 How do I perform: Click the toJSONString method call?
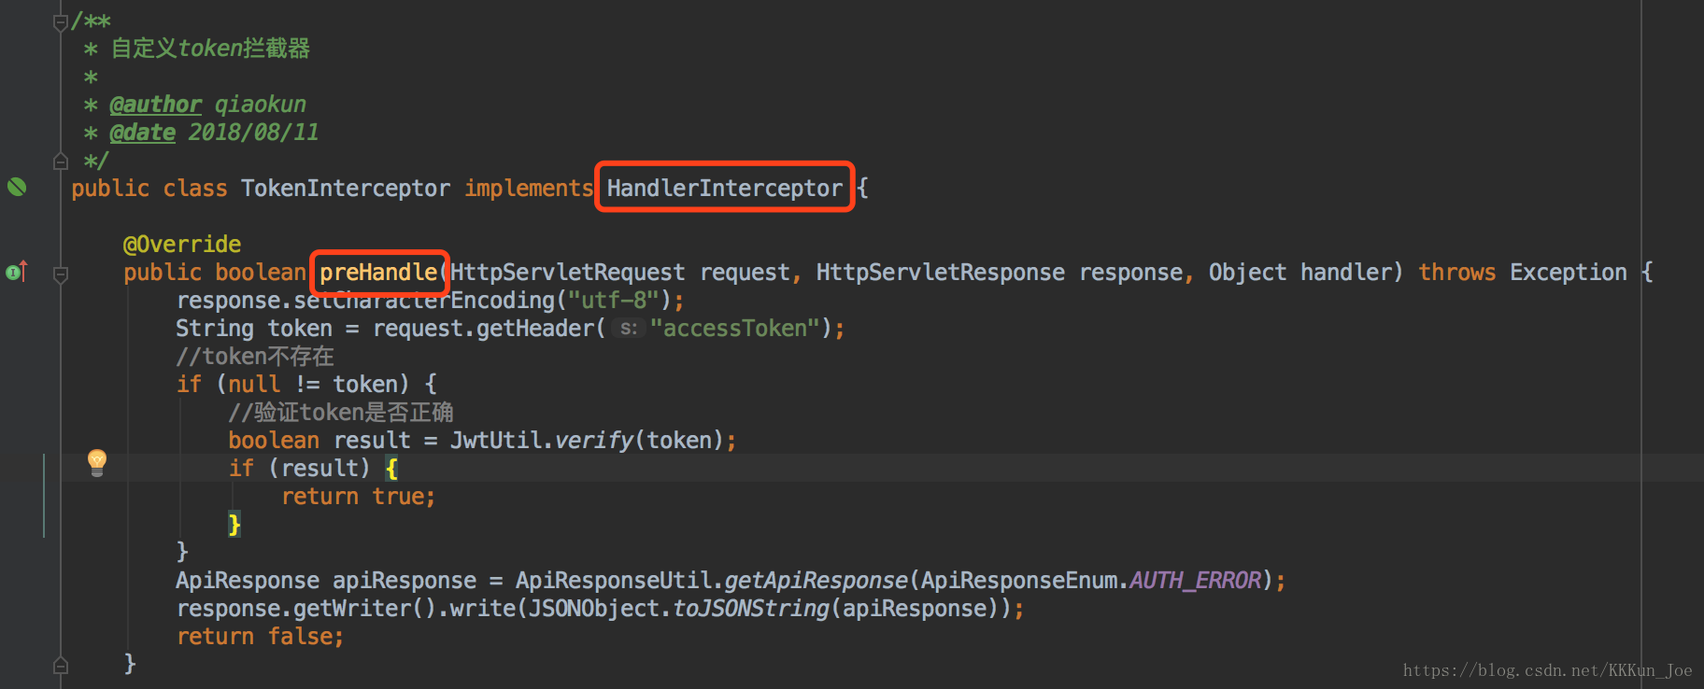[751, 609]
